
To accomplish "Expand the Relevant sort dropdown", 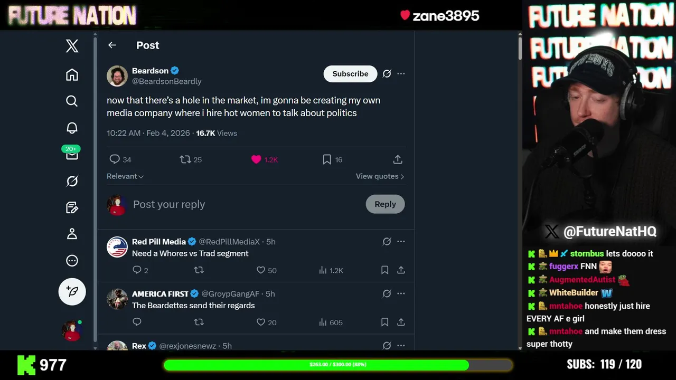I will tap(125, 176).
